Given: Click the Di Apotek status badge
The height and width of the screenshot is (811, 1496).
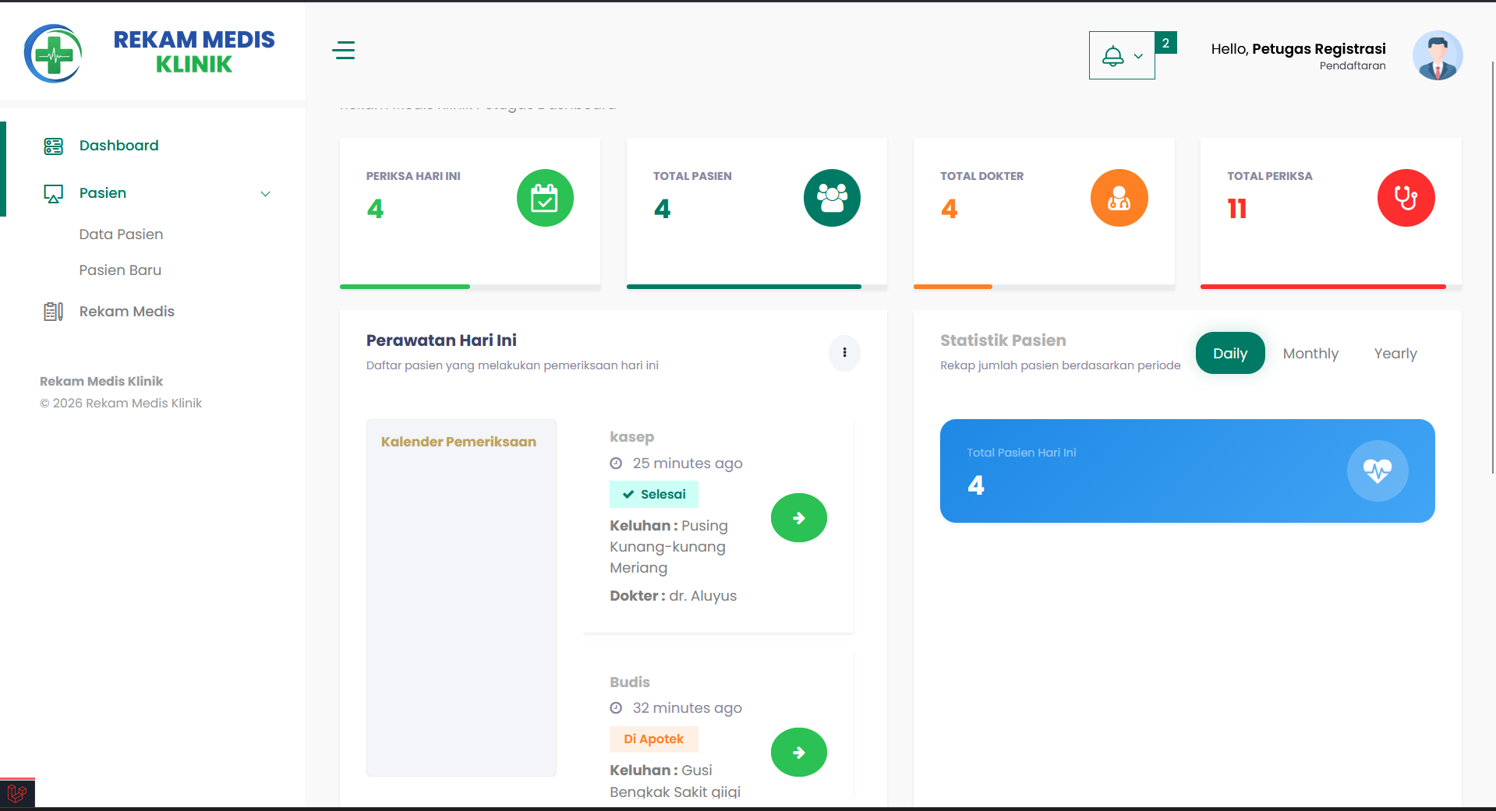Looking at the screenshot, I should (653, 739).
